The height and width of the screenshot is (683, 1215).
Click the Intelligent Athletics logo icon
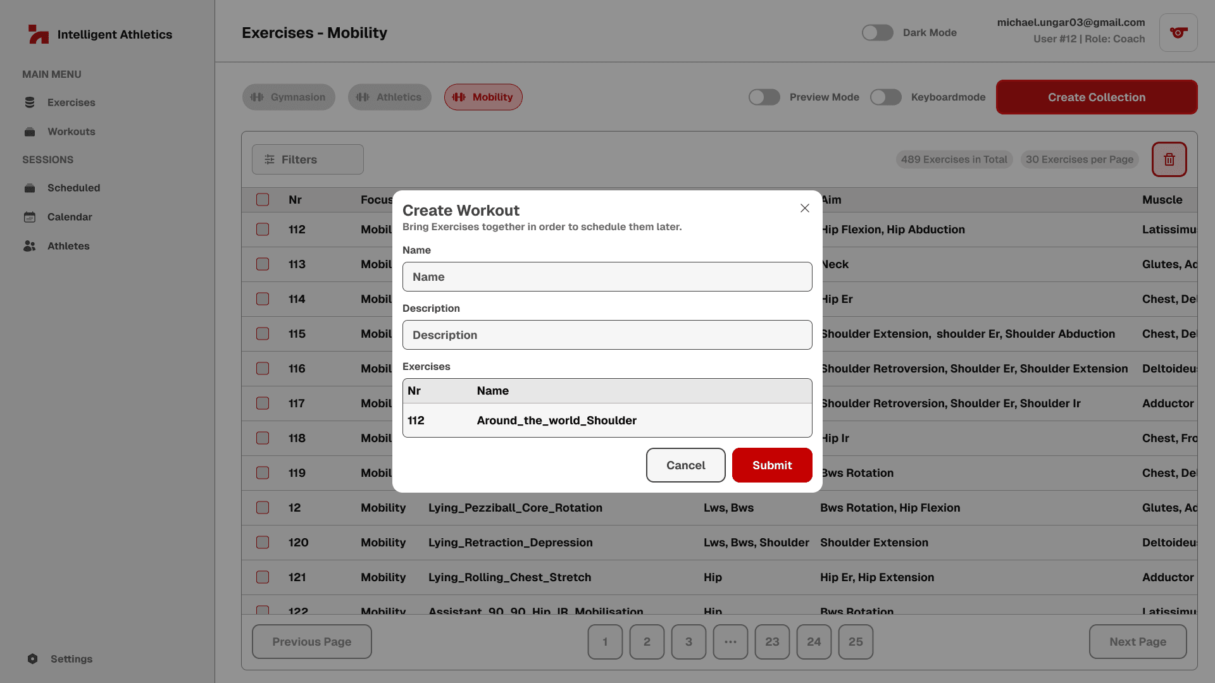point(38,34)
